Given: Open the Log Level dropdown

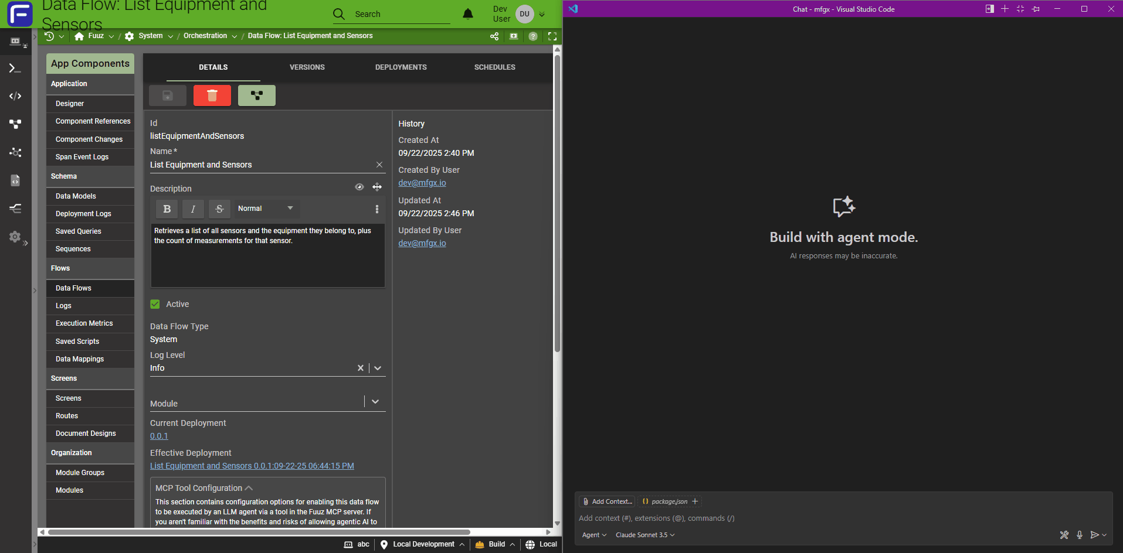Looking at the screenshot, I should 378,368.
